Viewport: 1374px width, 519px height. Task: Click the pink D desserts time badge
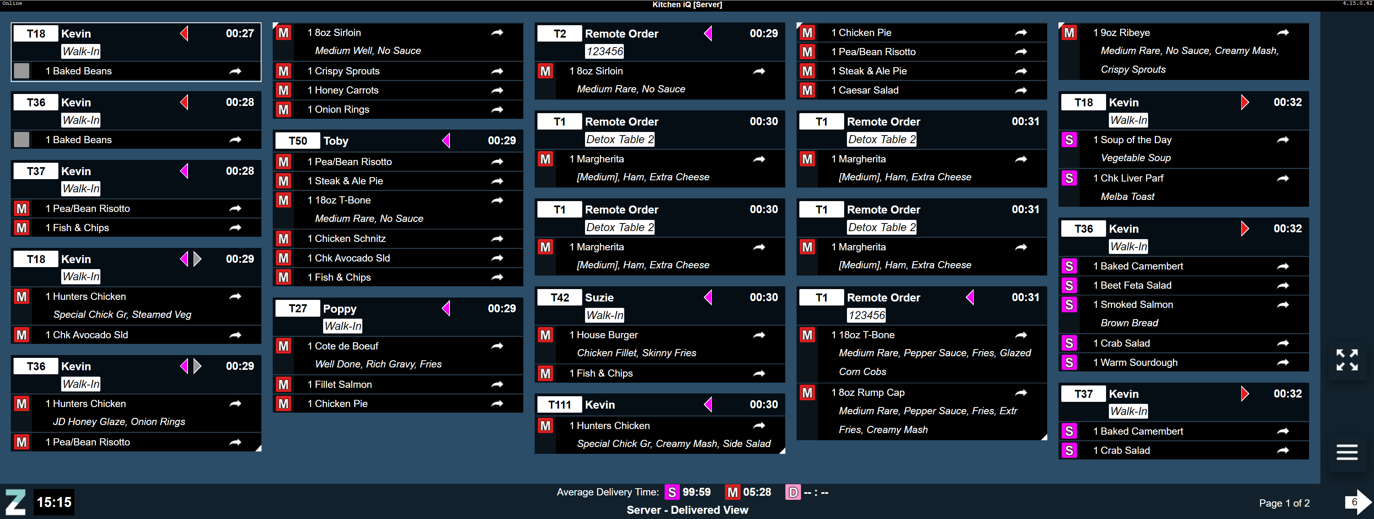793,492
